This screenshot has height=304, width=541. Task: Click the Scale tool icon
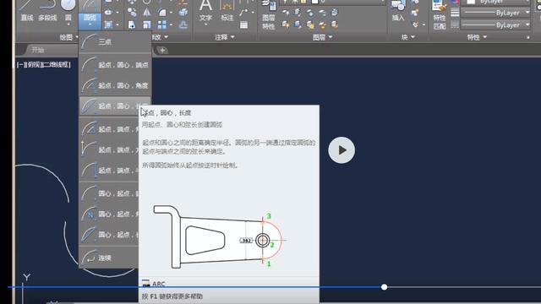click(146, 24)
